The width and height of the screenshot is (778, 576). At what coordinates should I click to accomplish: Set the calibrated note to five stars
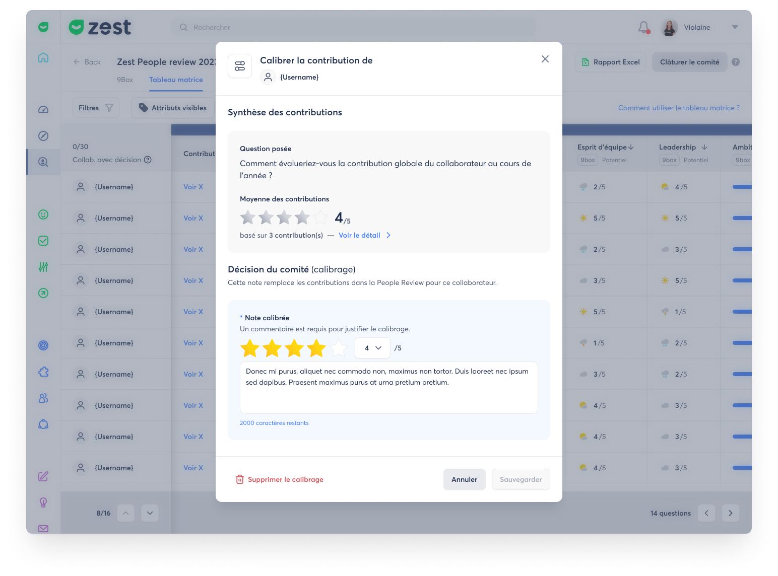(x=339, y=348)
